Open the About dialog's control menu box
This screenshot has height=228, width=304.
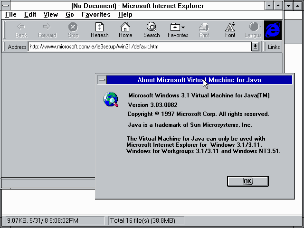coord(102,80)
